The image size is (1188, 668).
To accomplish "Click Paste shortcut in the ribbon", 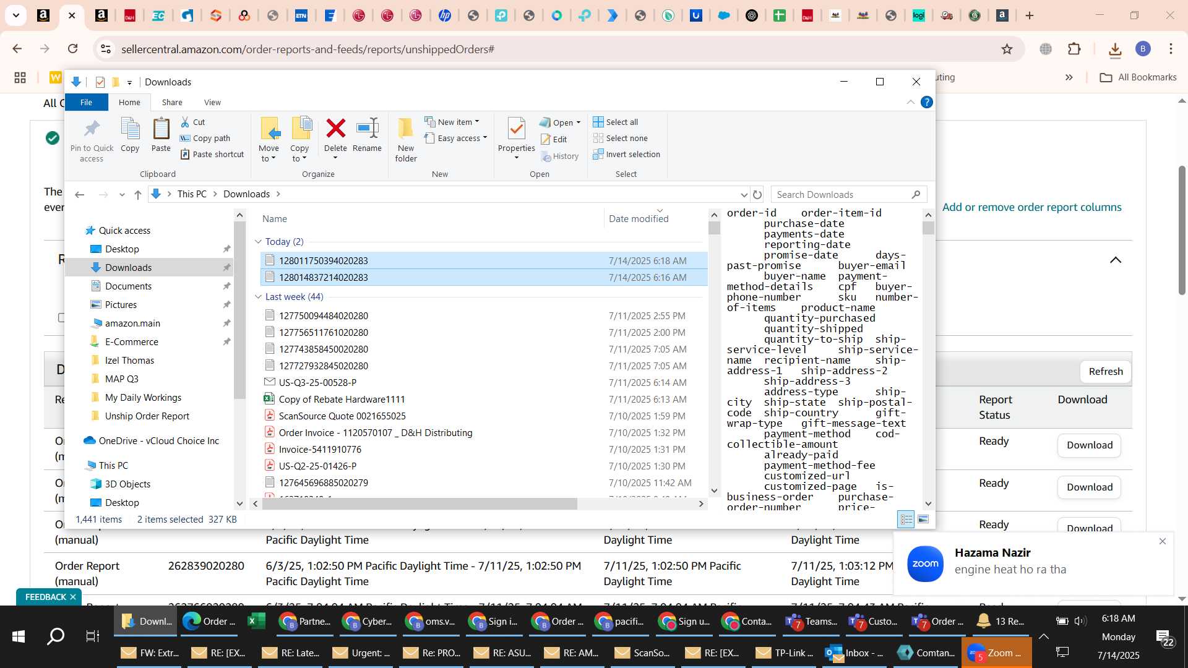I will [212, 154].
